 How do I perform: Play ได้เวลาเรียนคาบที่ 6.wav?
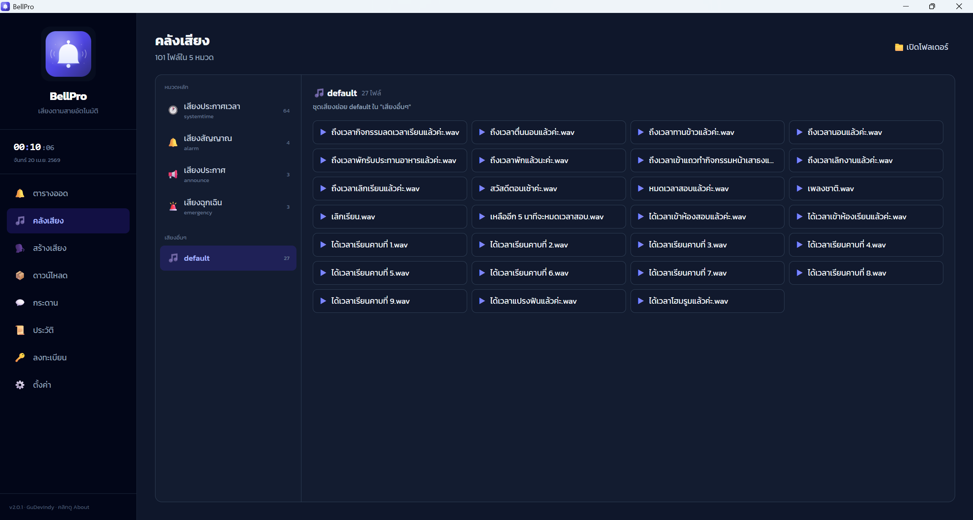coord(548,273)
